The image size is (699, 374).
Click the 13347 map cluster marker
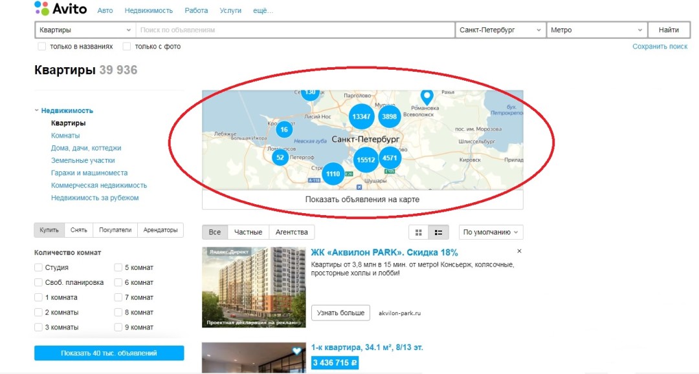pyautogui.click(x=361, y=116)
